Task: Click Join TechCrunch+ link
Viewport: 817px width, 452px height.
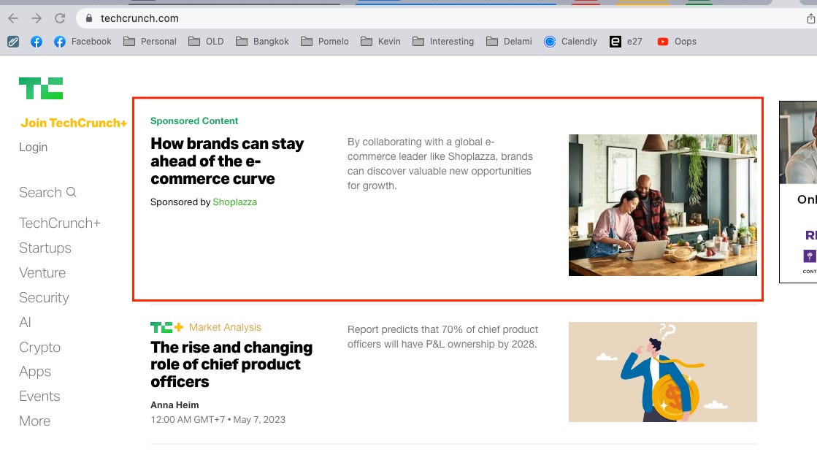Action: point(74,123)
